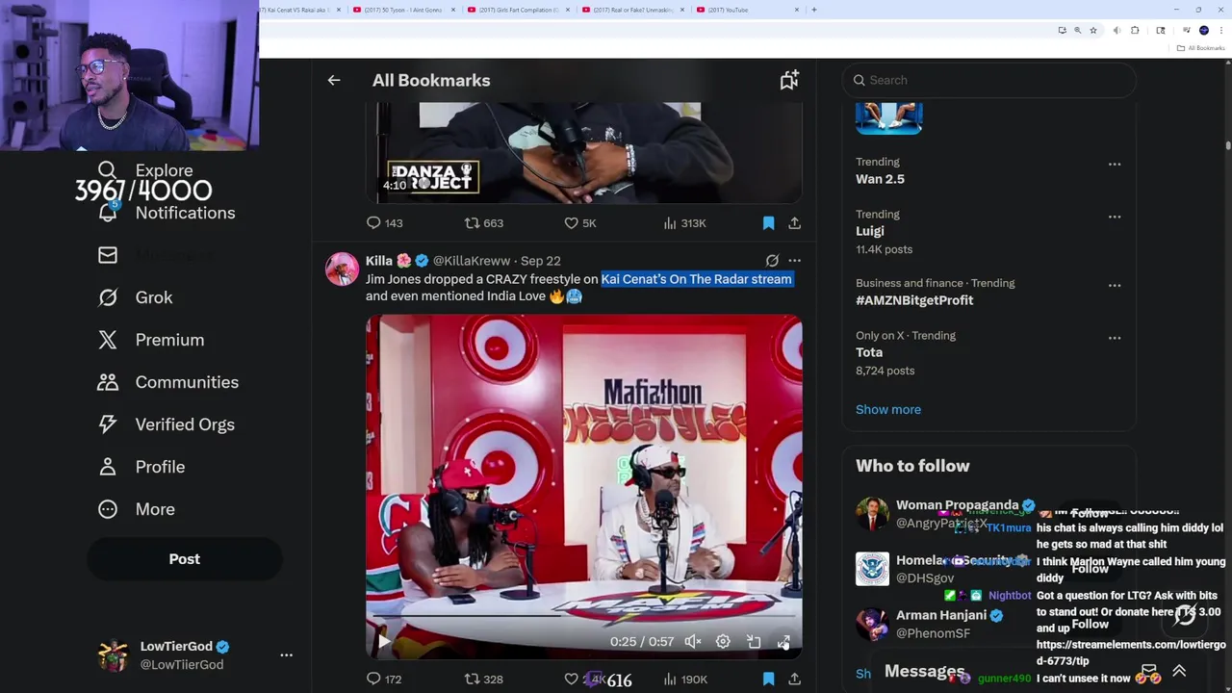Open picture-in-picture icon on Mafiathon video
This screenshot has width=1232, height=693.
754,642
